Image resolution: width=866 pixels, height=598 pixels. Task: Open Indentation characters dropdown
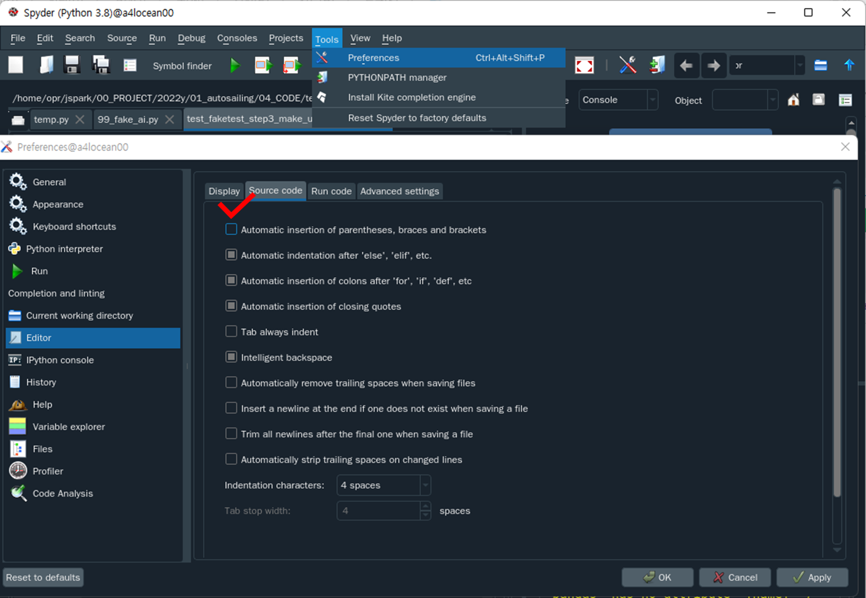[x=384, y=485]
